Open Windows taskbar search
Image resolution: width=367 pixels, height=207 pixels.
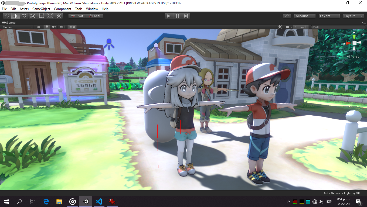click(19, 201)
